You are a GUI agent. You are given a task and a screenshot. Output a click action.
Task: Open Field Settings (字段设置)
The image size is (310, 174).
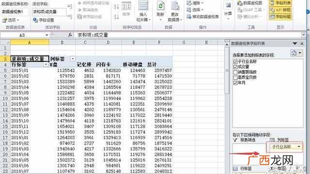[44, 20]
